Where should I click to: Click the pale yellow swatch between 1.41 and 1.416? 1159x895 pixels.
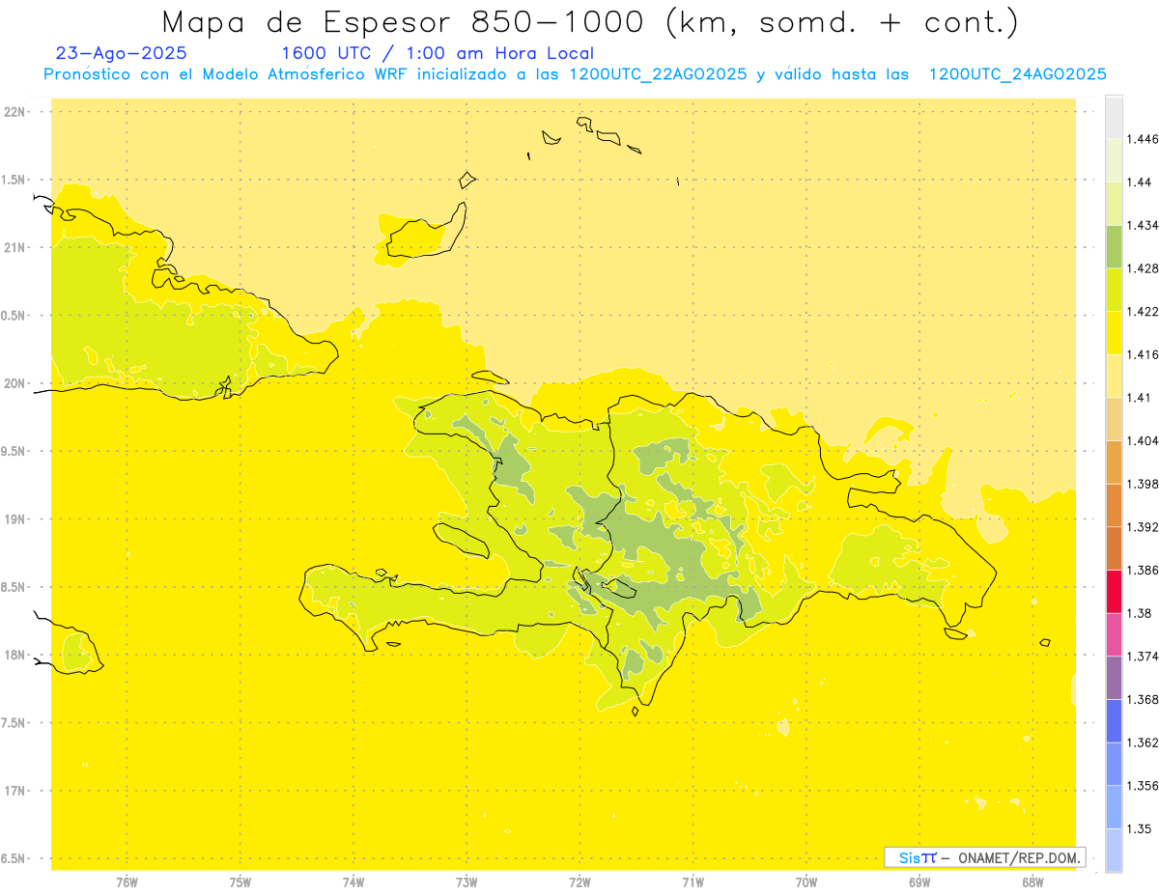tap(1114, 376)
